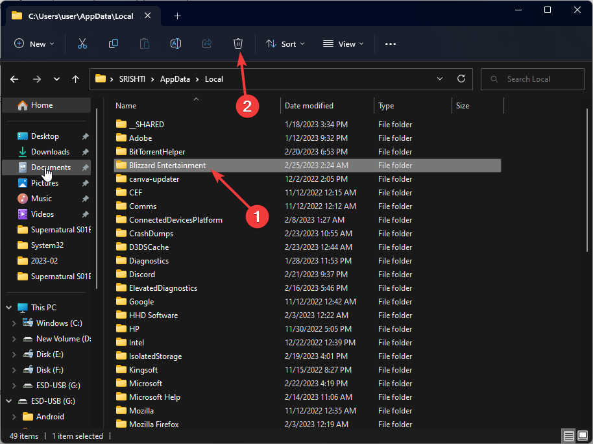Select the Discord folder

[x=141, y=275]
